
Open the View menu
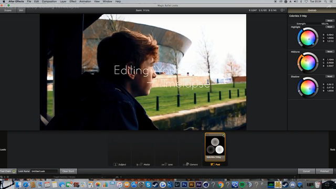(97, 2)
